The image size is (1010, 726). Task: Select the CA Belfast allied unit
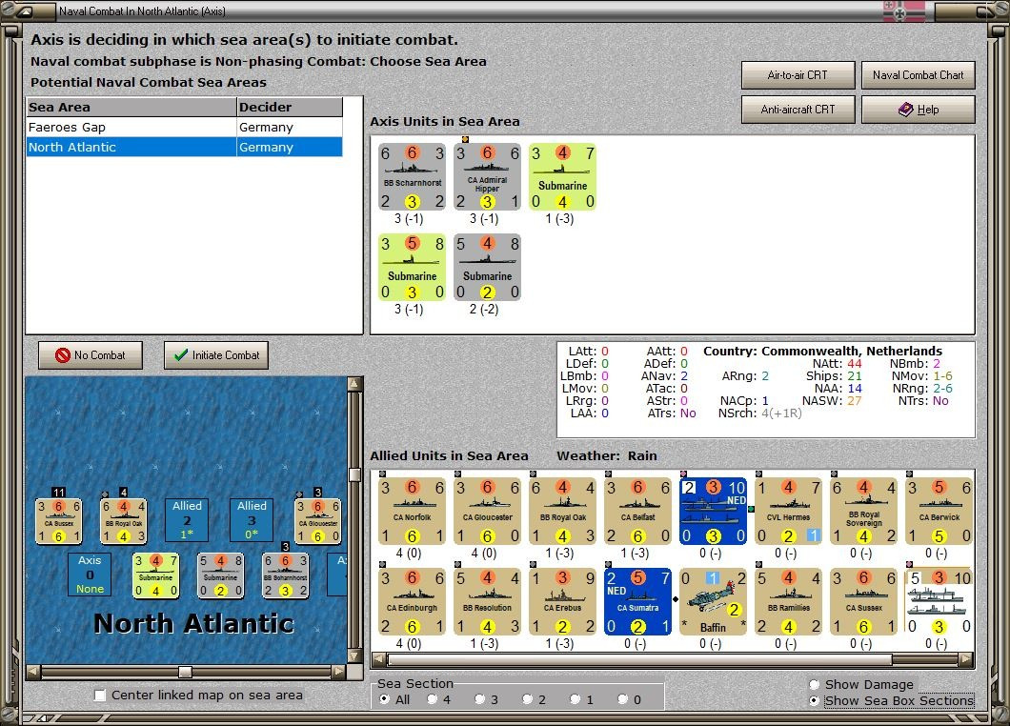638,512
